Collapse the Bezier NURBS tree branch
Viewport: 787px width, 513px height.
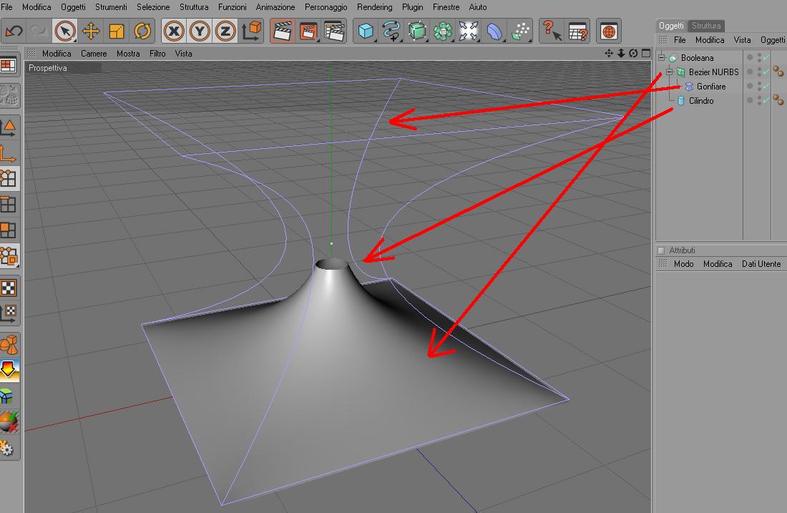click(669, 72)
